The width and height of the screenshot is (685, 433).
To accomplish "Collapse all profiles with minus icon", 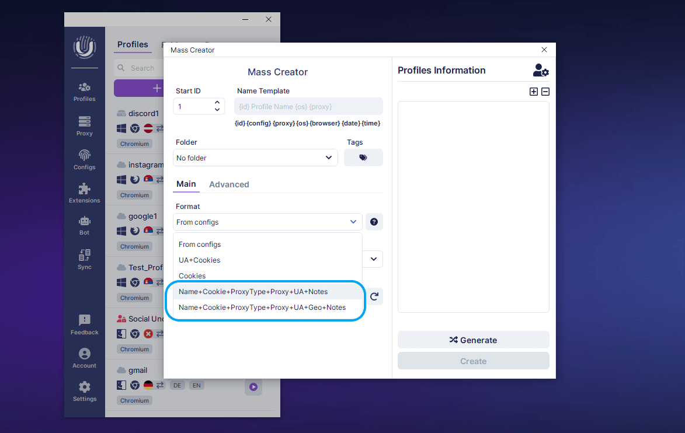I will (x=545, y=92).
